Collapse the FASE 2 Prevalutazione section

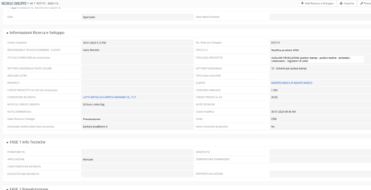8,188
